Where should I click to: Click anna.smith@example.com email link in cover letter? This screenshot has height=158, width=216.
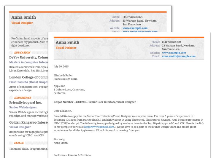179,56
